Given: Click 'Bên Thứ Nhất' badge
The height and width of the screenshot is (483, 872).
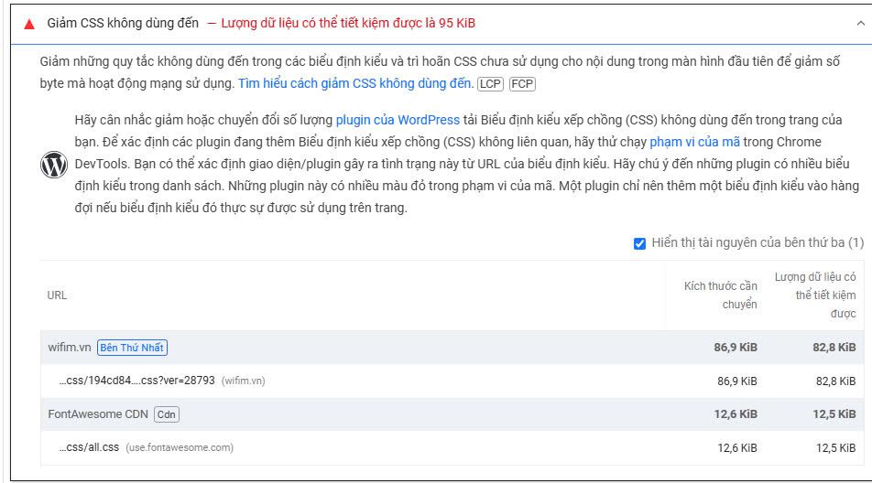Looking at the screenshot, I should (132, 348).
